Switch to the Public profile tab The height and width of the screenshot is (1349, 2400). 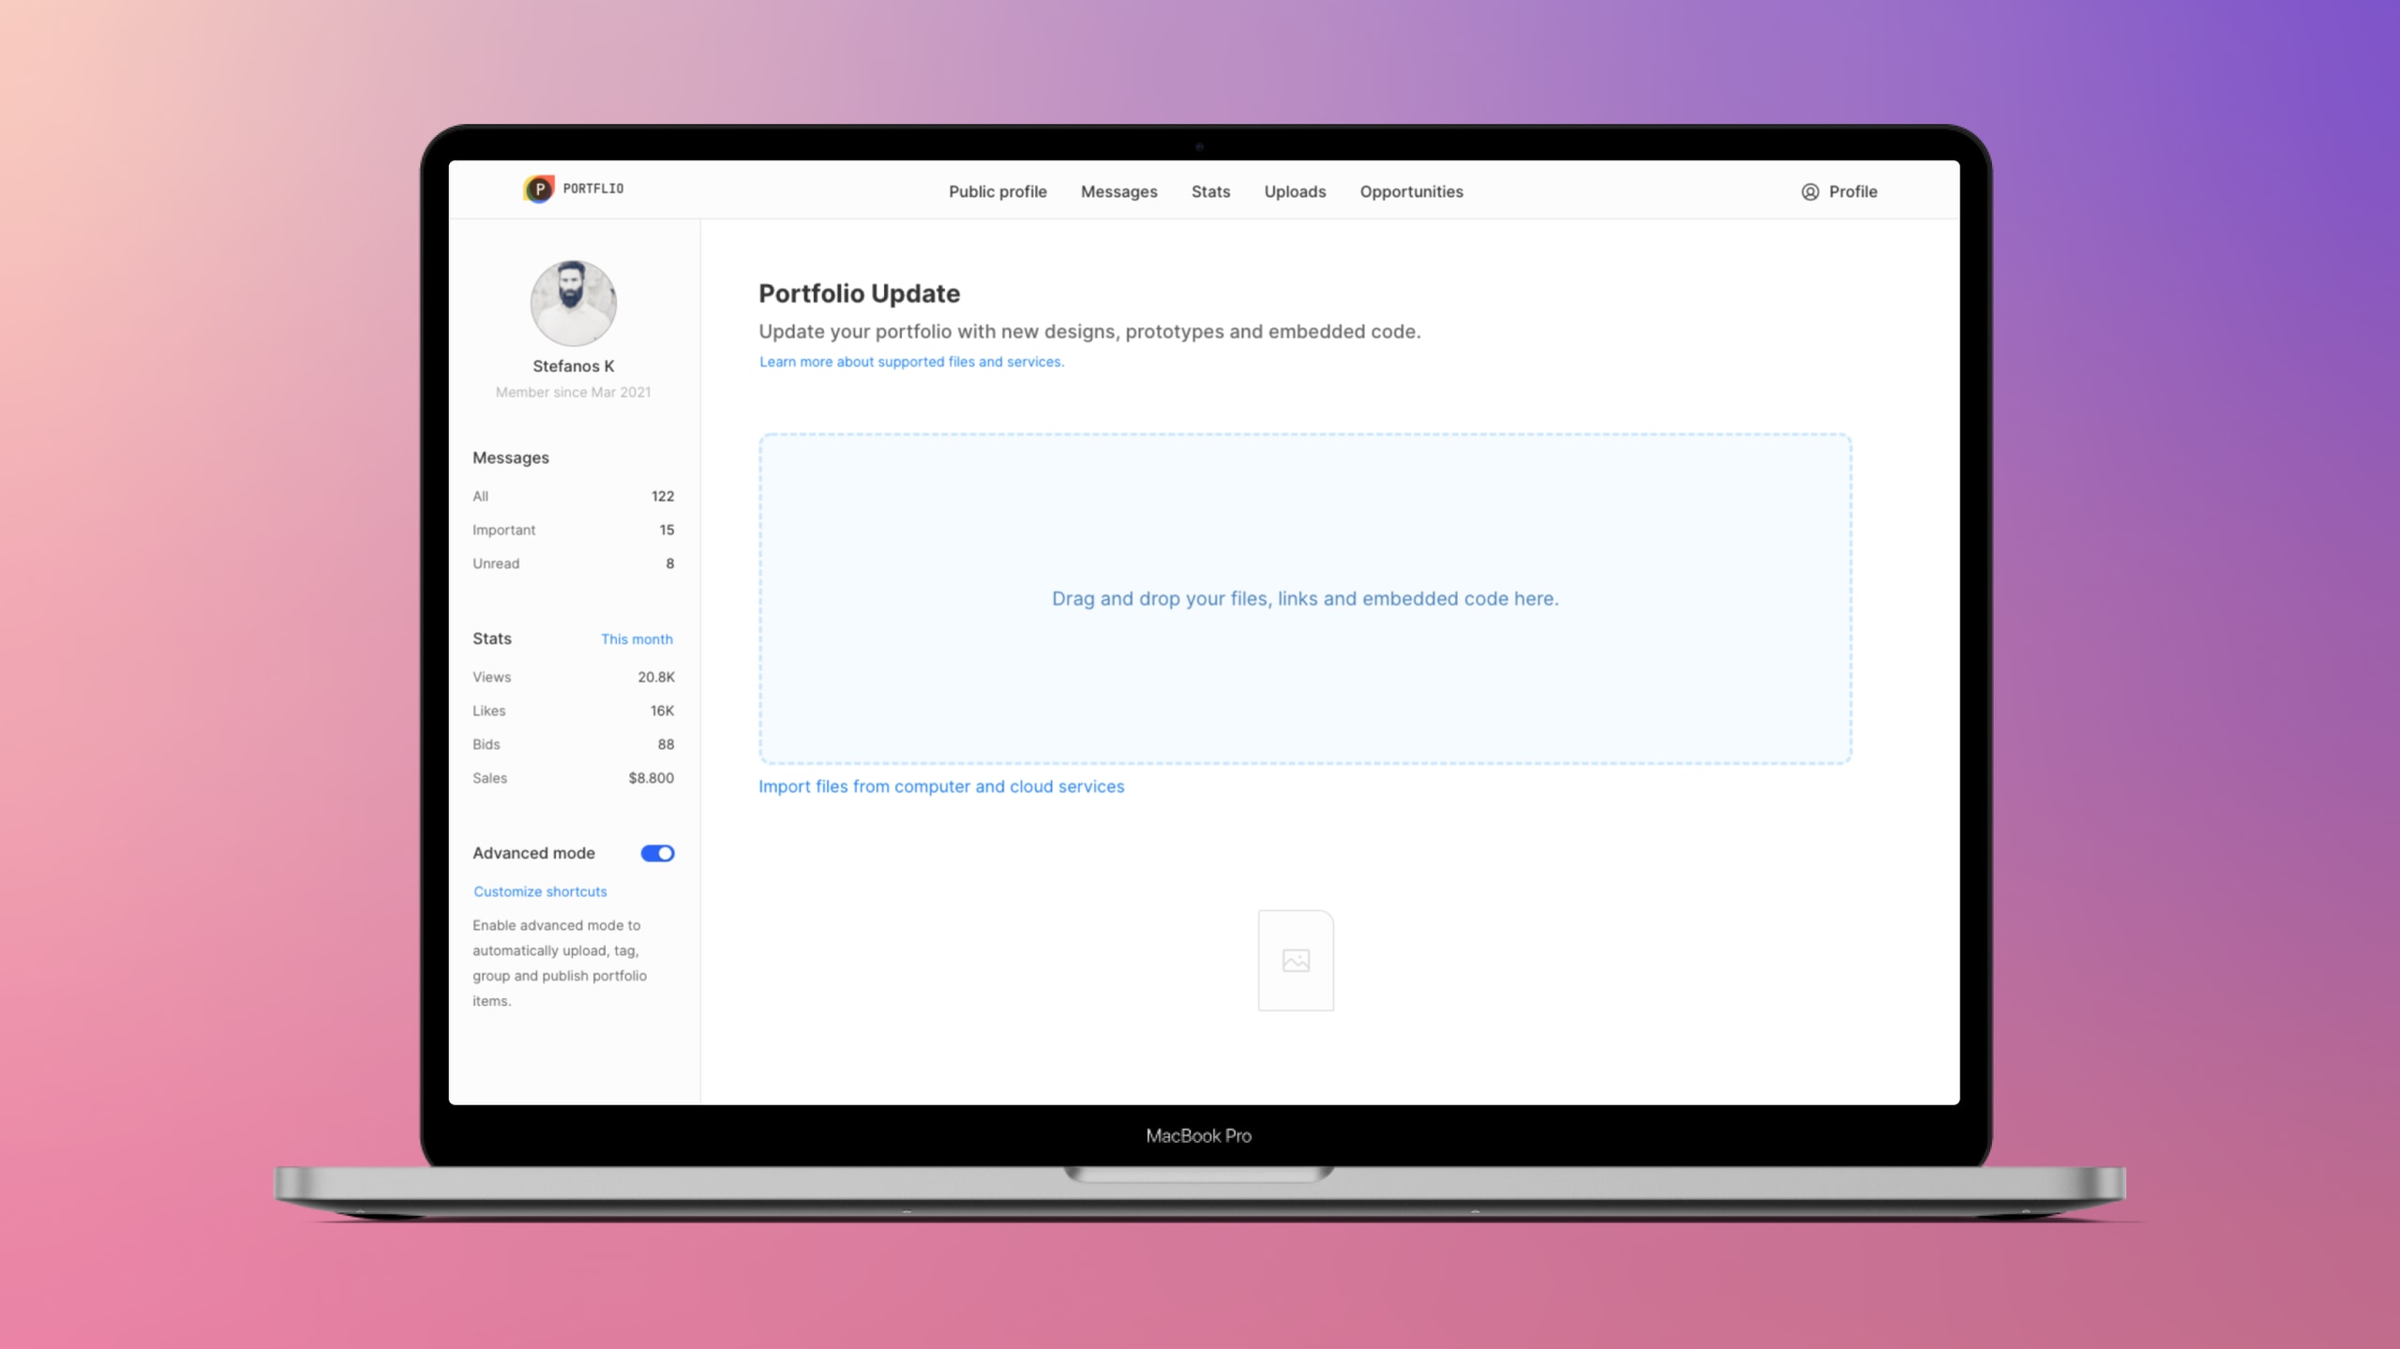pyautogui.click(x=997, y=191)
